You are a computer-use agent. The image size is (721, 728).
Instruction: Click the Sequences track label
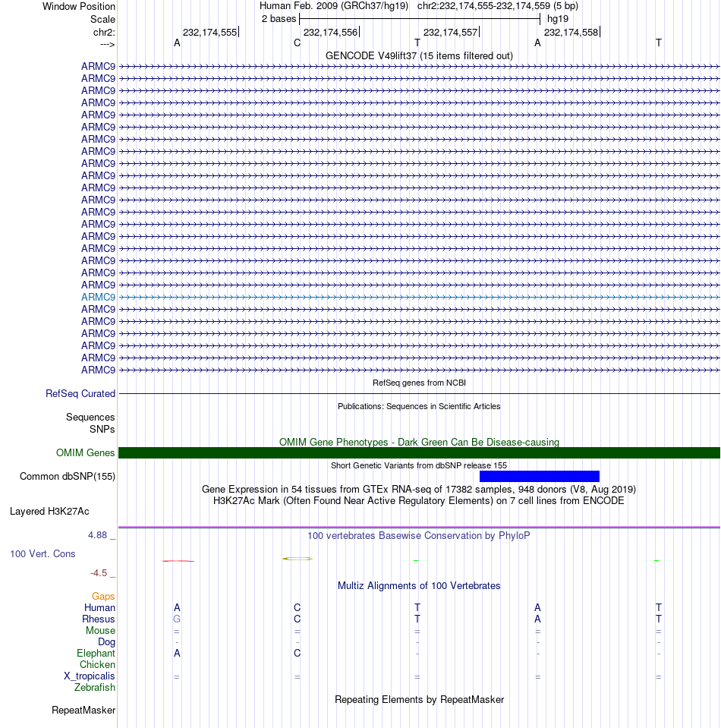point(90,417)
